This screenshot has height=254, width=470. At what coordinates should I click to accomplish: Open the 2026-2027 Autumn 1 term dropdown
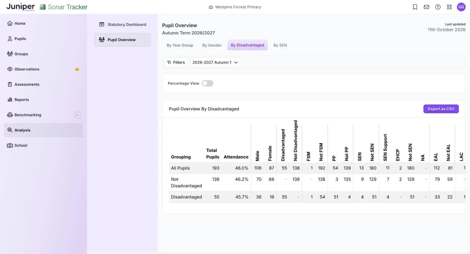click(215, 62)
